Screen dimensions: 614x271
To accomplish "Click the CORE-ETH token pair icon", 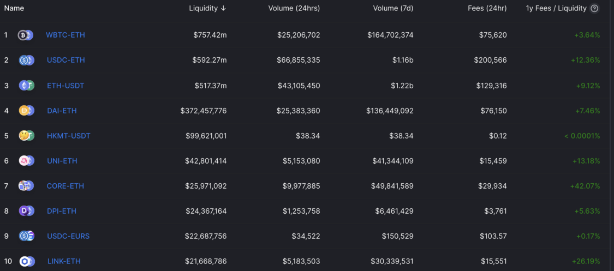I will 27,186.
